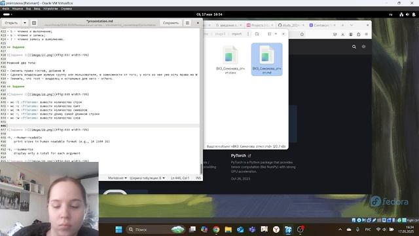Click the editor's vertical scrollbar thumb
419x236 pixels.
tap(201, 168)
